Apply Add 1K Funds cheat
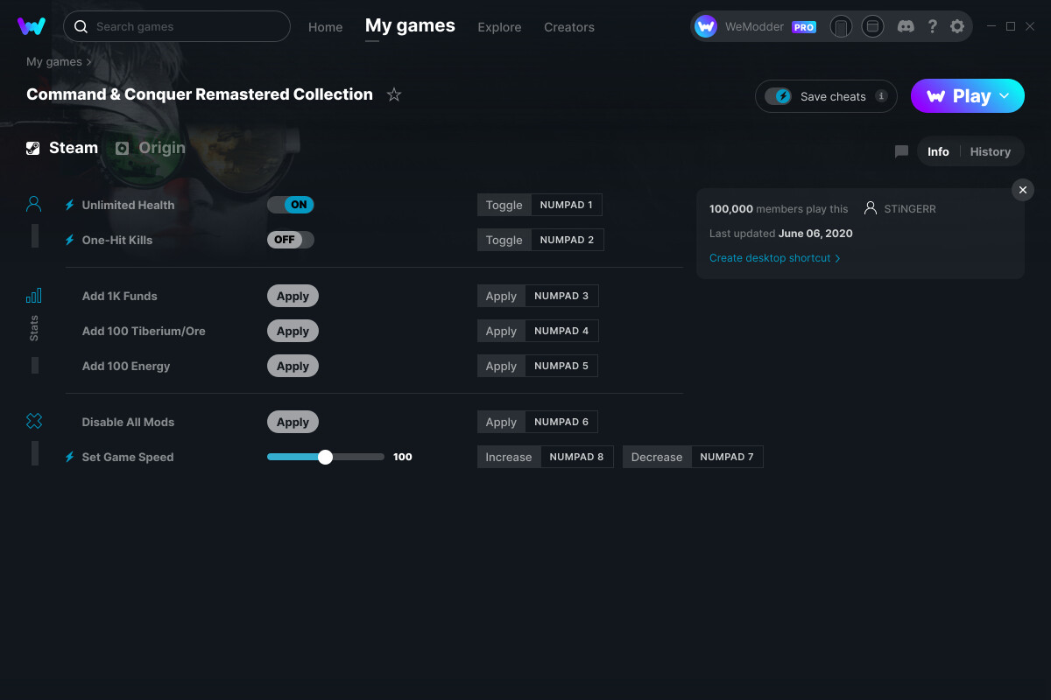The height and width of the screenshot is (700, 1051). pyautogui.click(x=293, y=296)
